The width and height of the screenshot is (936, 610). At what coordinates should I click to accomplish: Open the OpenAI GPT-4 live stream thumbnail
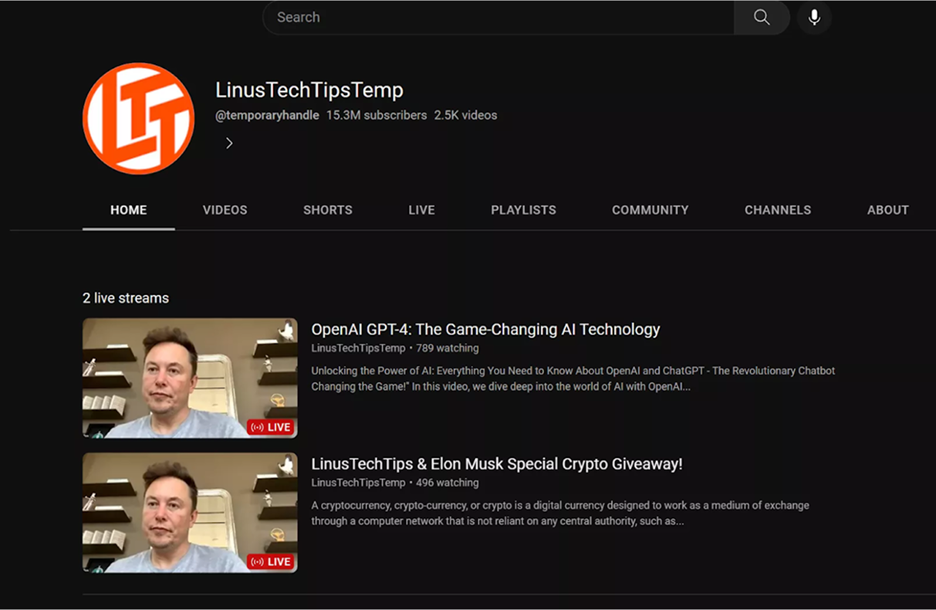(x=190, y=378)
